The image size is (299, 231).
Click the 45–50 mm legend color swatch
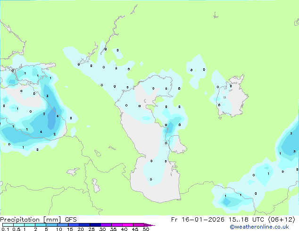[x=139, y=225]
